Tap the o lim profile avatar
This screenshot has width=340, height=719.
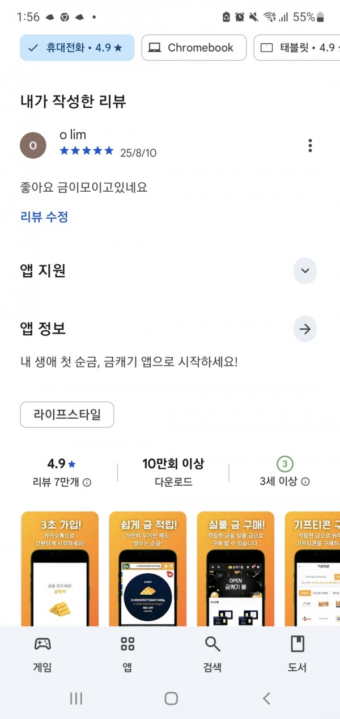coord(33,145)
